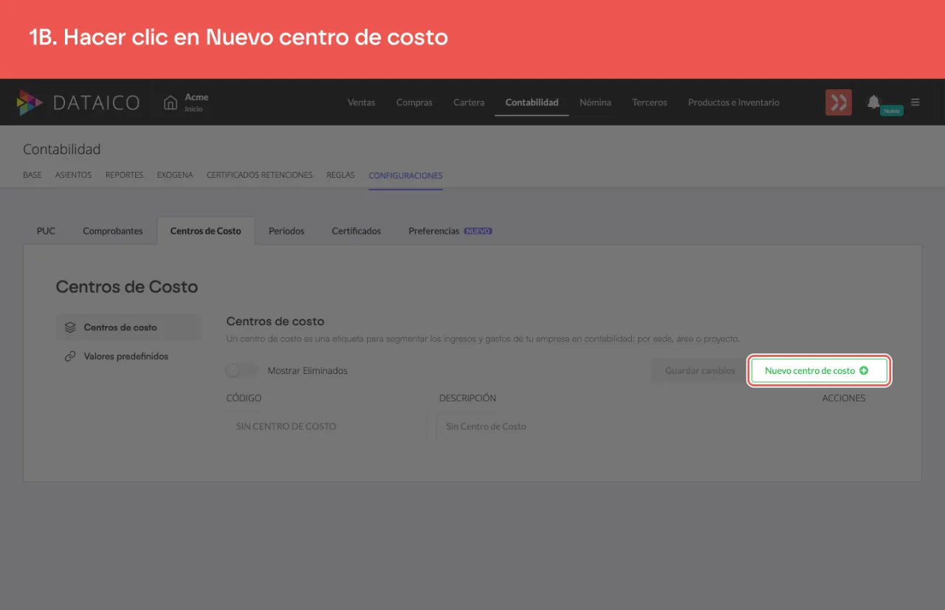This screenshot has height=610, width=945.
Task: Go to the REGLAS section
Action: (340, 176)
